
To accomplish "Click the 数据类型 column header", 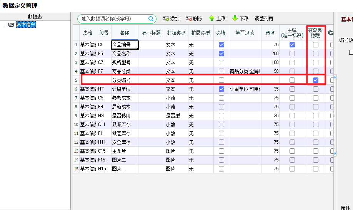I will point(176,33).
